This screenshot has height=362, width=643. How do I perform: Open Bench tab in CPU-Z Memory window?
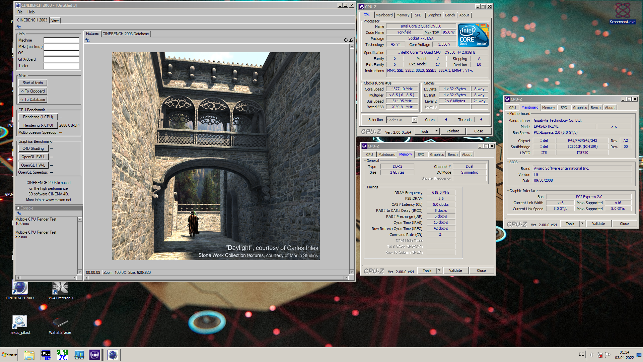(452, 155)
